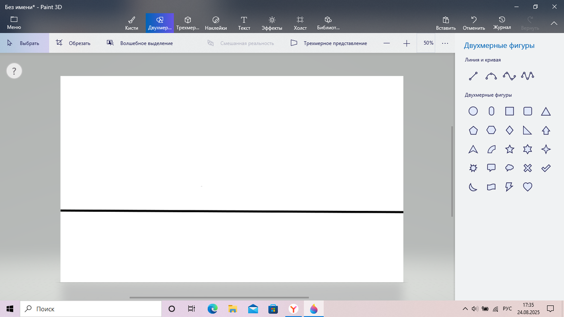Open the Эффекты effects tab

[272, 23]
